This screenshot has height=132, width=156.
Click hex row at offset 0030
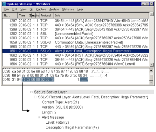55,76
